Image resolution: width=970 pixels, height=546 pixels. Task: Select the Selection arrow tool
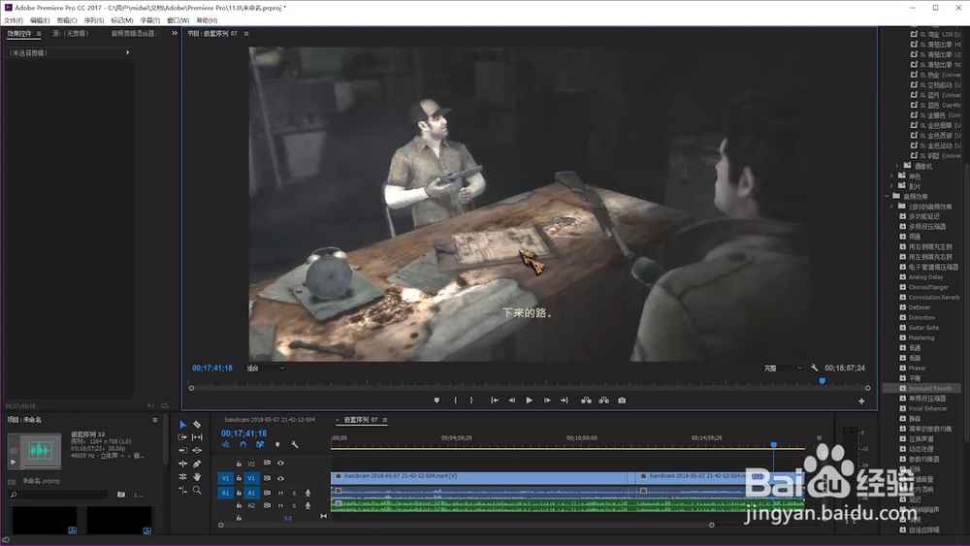[182, 424]
